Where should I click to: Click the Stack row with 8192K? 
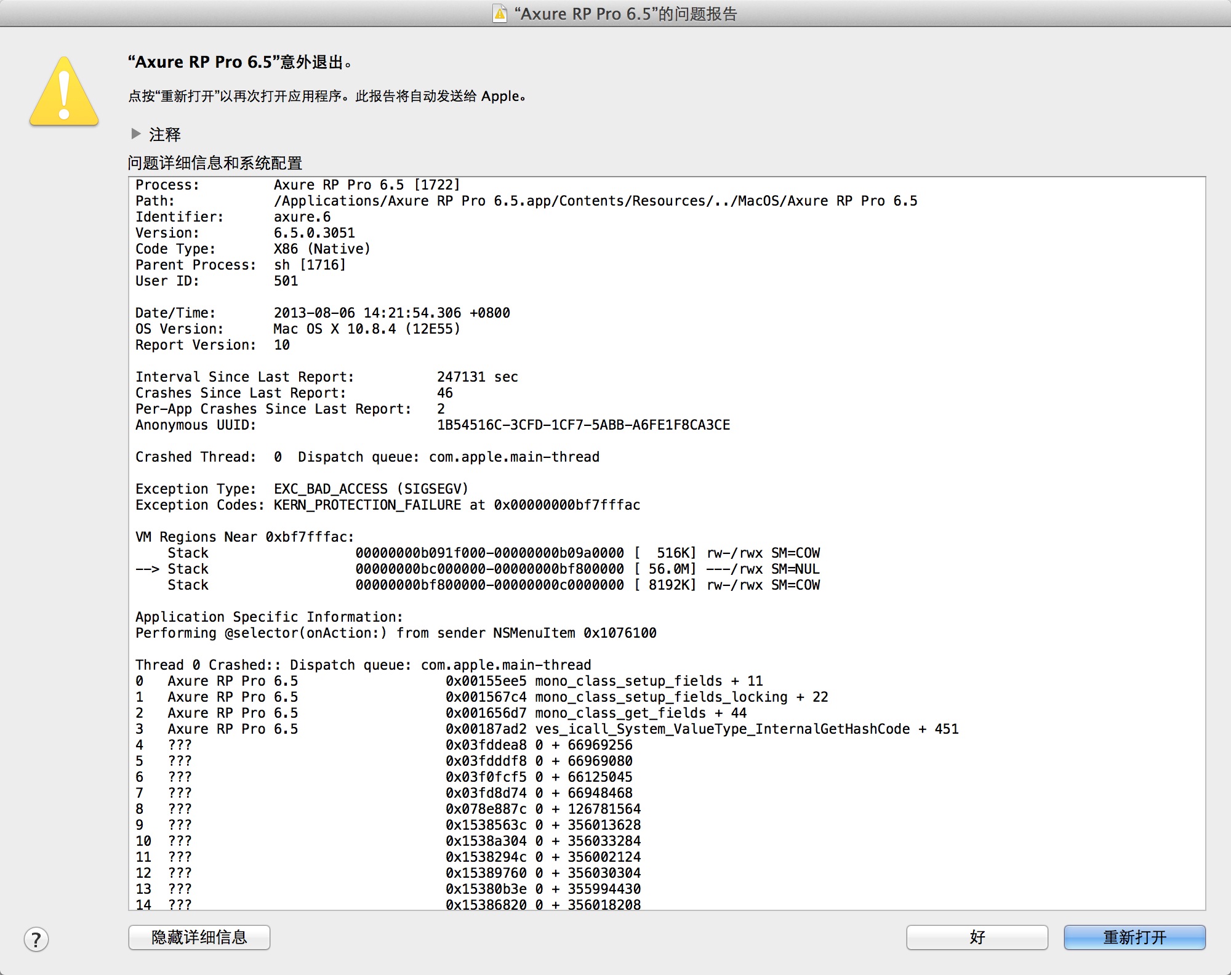494,585
